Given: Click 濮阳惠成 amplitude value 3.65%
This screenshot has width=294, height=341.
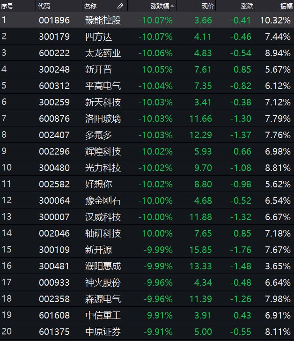Looking at the screenshot, I should pyautogui.click(x=278, y=266).
